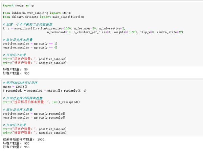Click the first cell's '好客户数量： 950' output
The image size is (203, 152).
[16, 73]
